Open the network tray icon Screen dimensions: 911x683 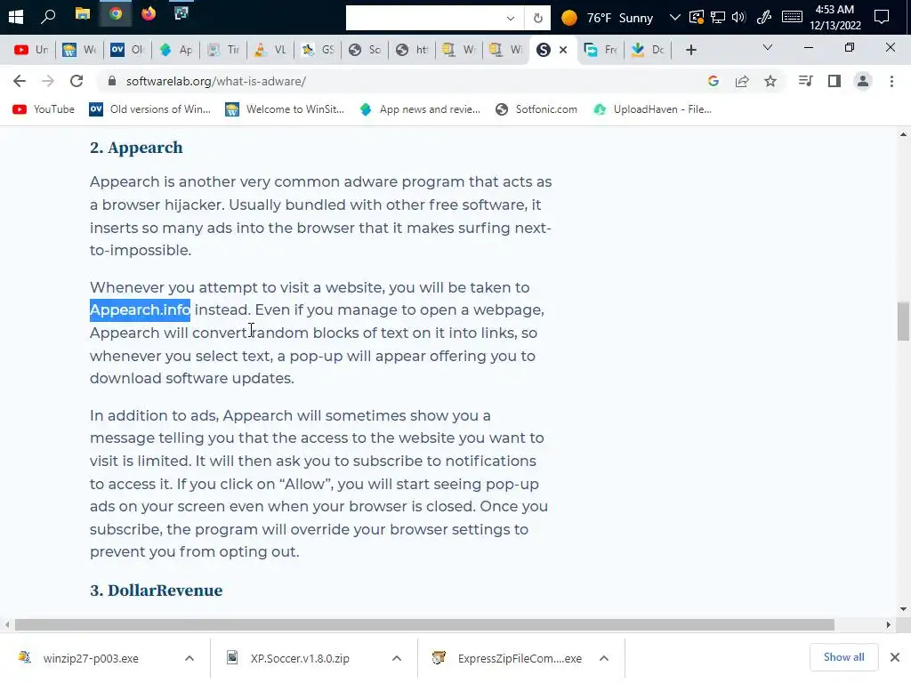(x=718, y=17)
